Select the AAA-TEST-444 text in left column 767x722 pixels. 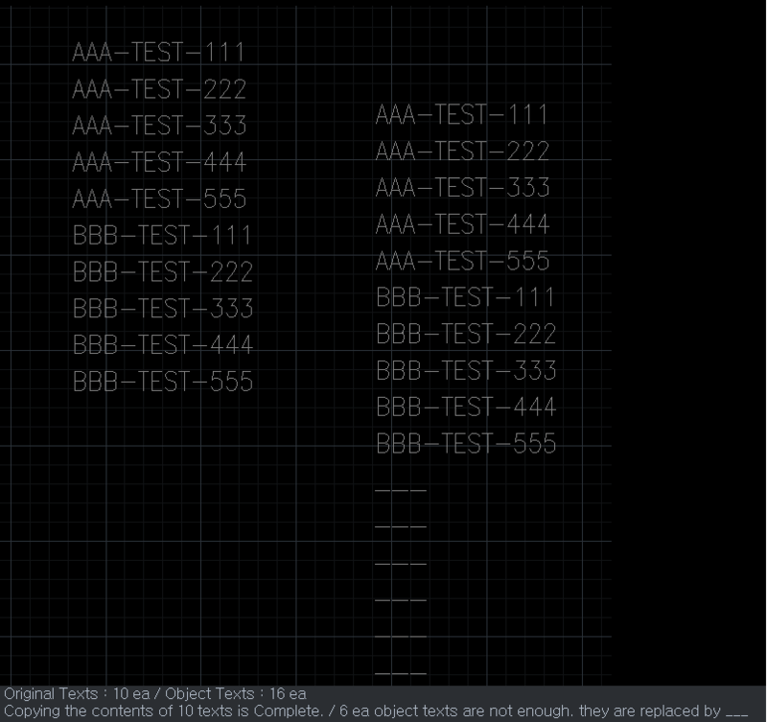pyautogui.click(x=158, y=162)
